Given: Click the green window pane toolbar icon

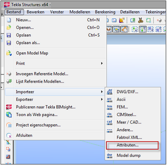Looking at the screenshot, I should point(133,20).
